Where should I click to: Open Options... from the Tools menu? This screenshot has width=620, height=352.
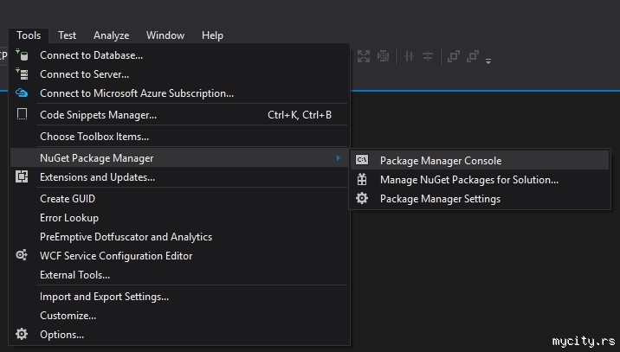(61, 335)
